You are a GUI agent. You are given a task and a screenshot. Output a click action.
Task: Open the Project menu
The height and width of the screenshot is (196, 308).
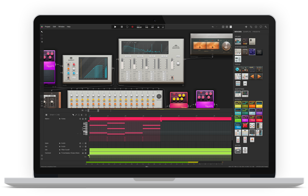point(48,27)
